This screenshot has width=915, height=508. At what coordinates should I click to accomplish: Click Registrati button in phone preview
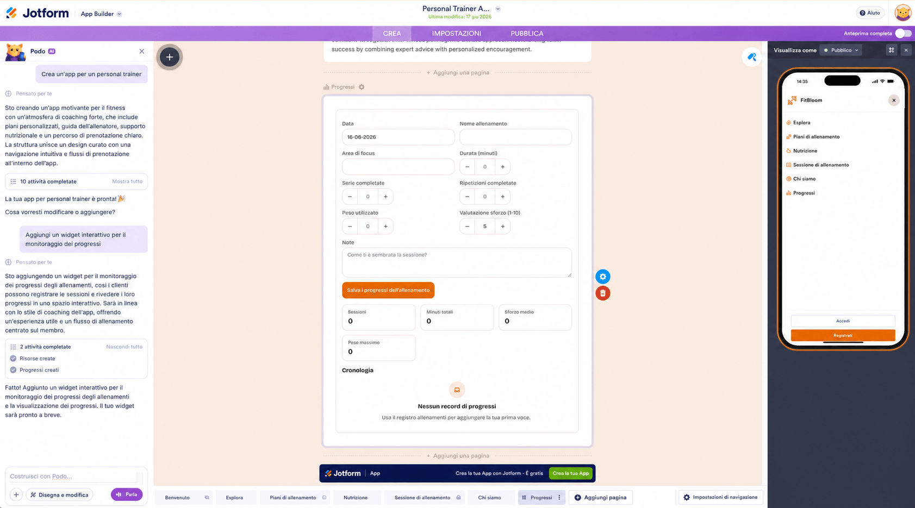[x=843, y=335]
